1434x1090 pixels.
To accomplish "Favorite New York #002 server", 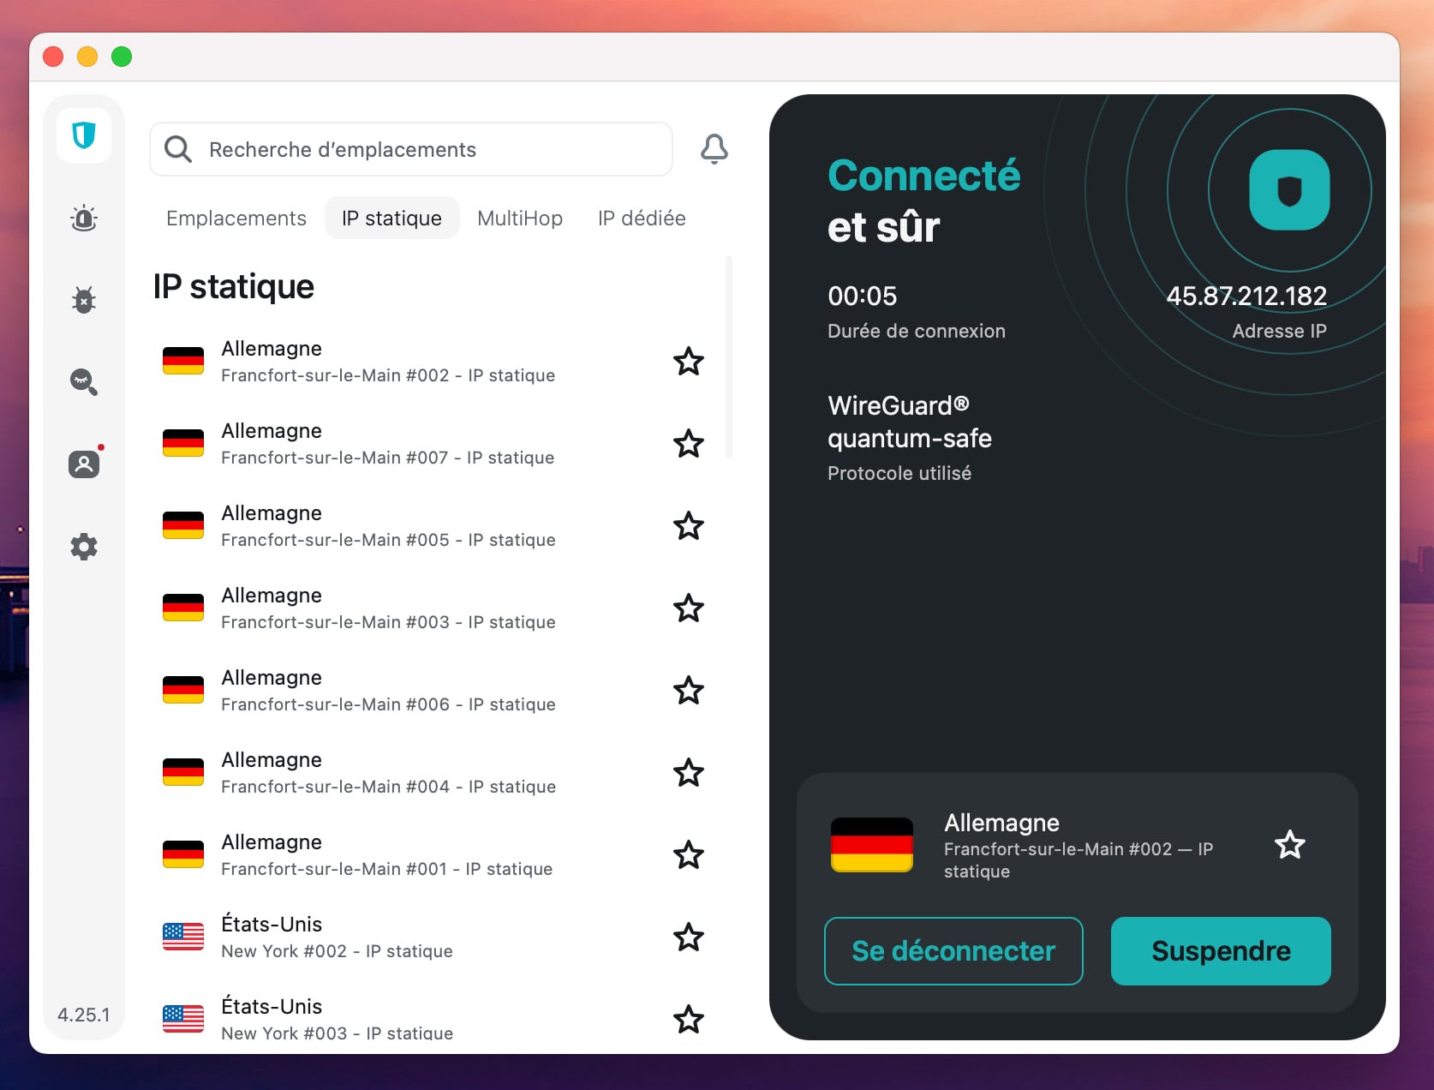I will (x=689, y=937).
